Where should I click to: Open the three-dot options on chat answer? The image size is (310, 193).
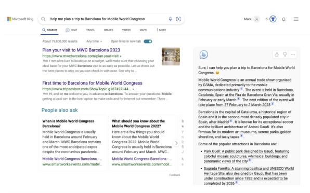[x=293, y=54]
